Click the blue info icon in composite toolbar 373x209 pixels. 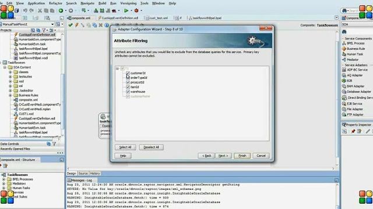point(107,25)
